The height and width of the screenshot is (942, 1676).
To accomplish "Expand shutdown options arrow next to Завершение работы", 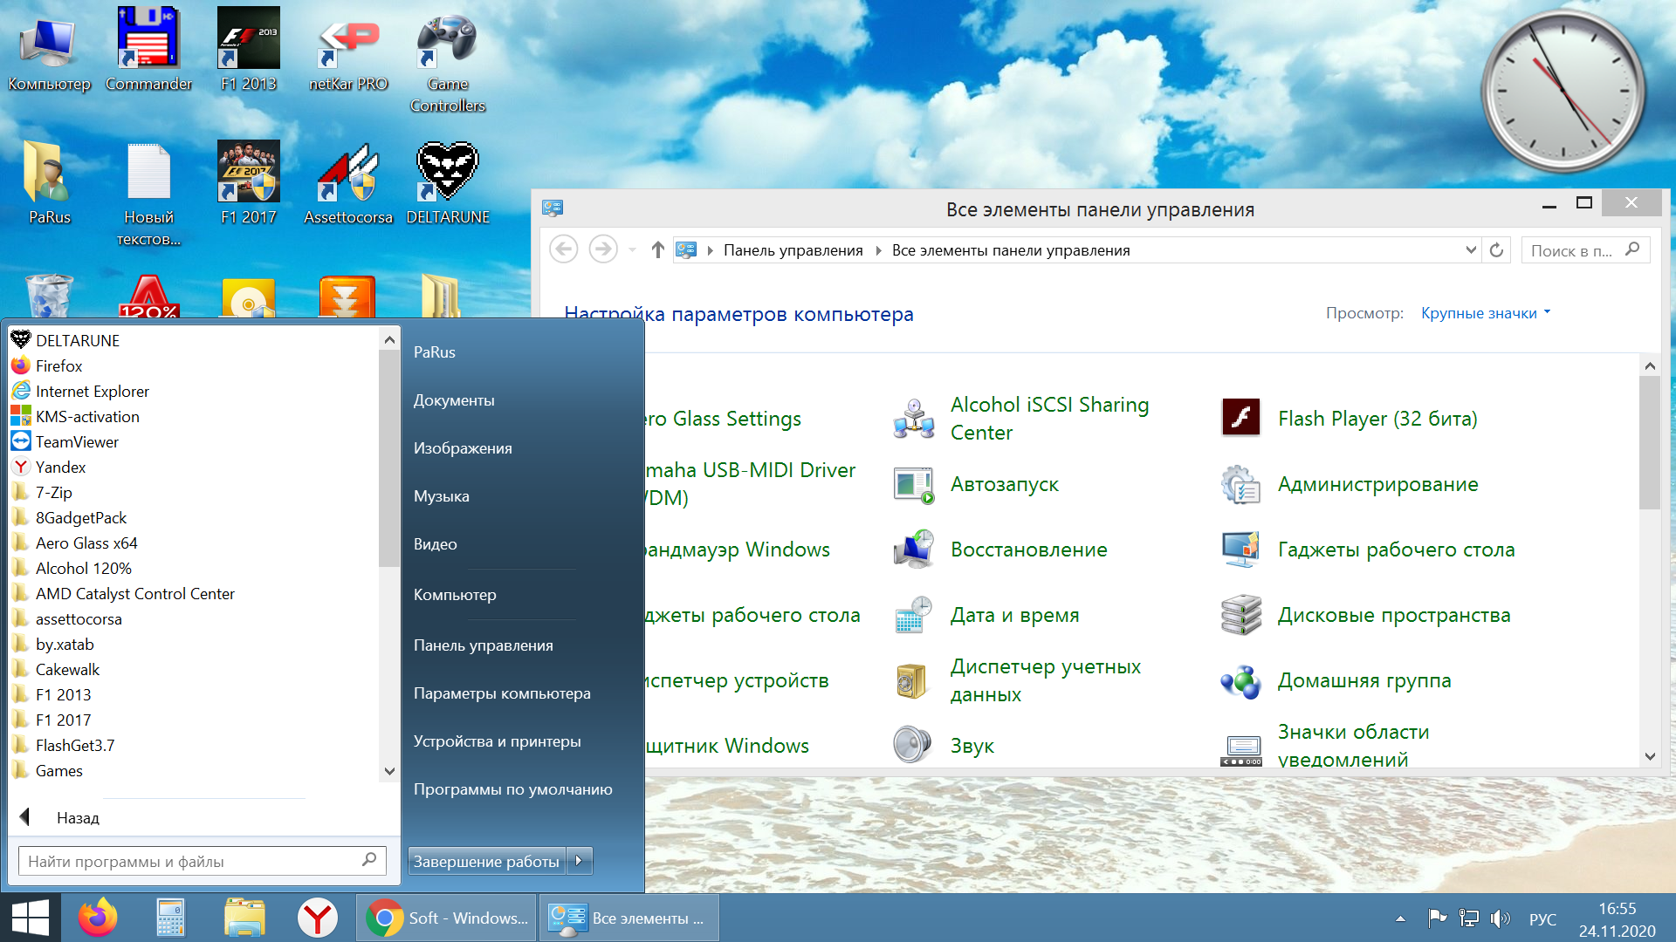I will 579,861.
